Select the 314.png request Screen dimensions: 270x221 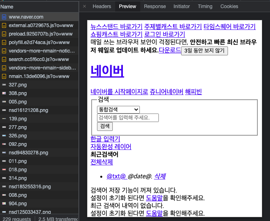[39, 178]
